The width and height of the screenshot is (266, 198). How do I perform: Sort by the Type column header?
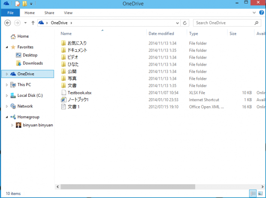tap(193, 33)
